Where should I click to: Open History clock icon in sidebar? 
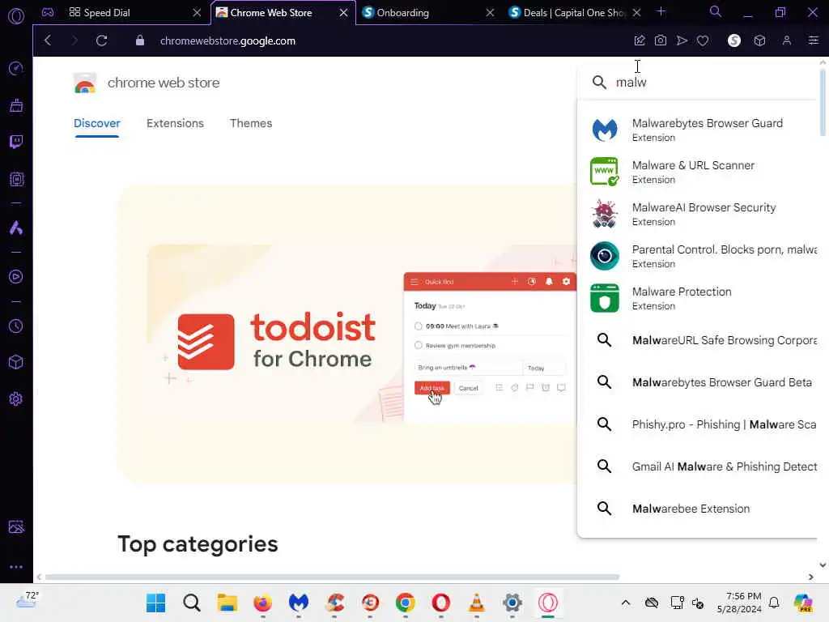point(16,326)
